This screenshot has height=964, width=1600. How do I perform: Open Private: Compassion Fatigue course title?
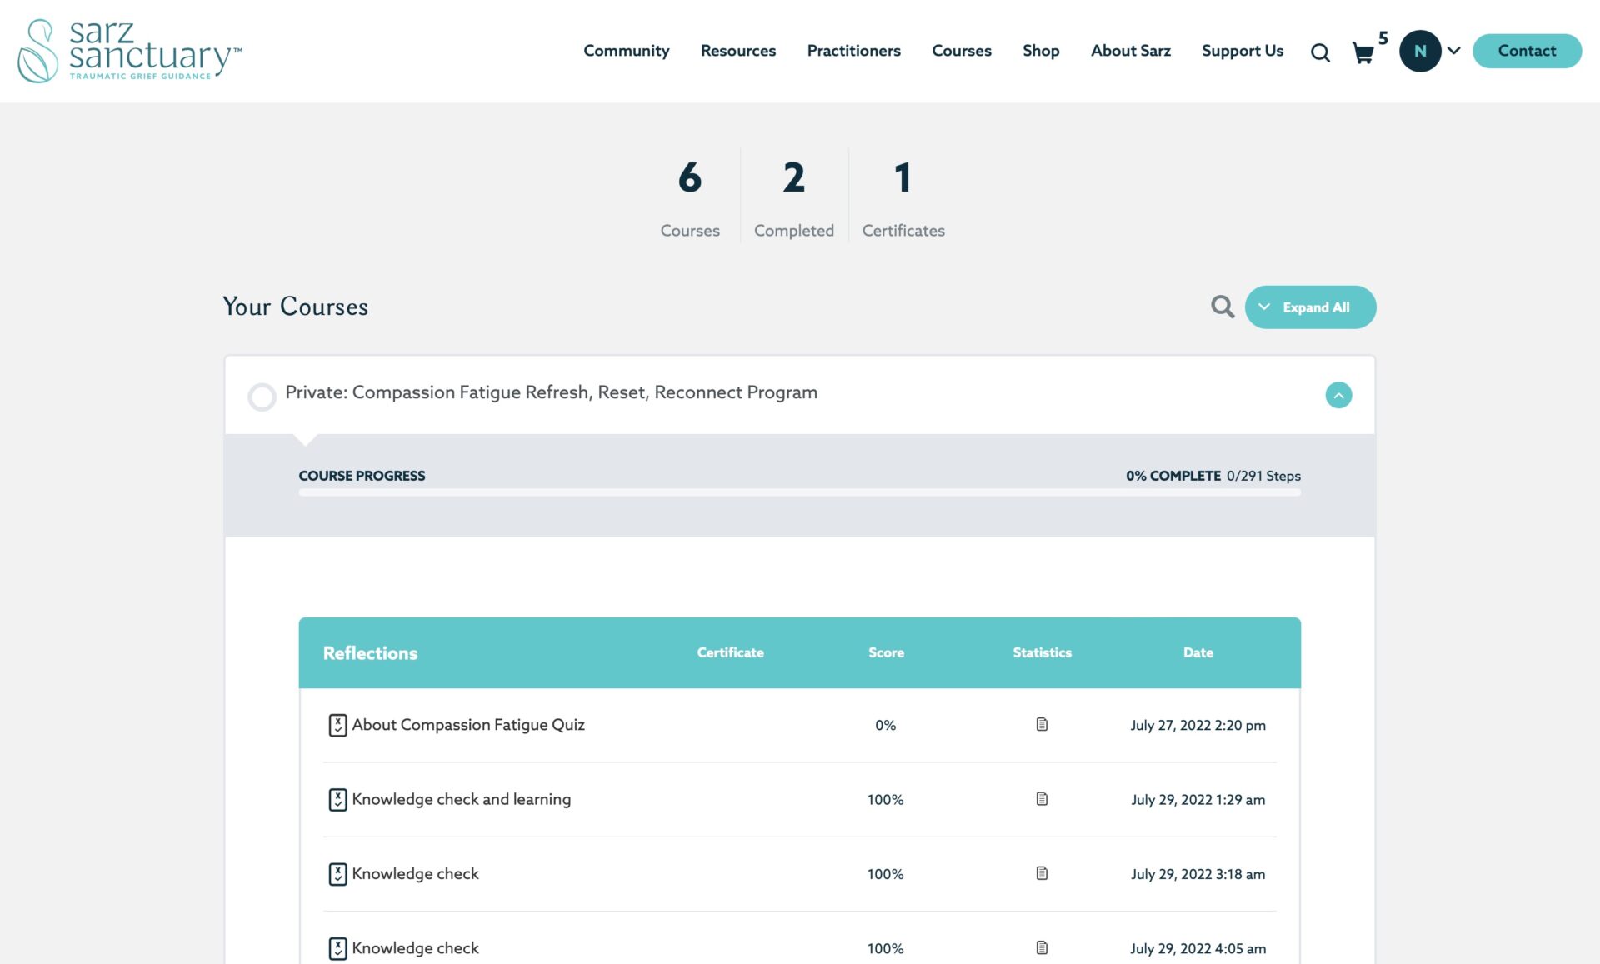coord(551,392)
